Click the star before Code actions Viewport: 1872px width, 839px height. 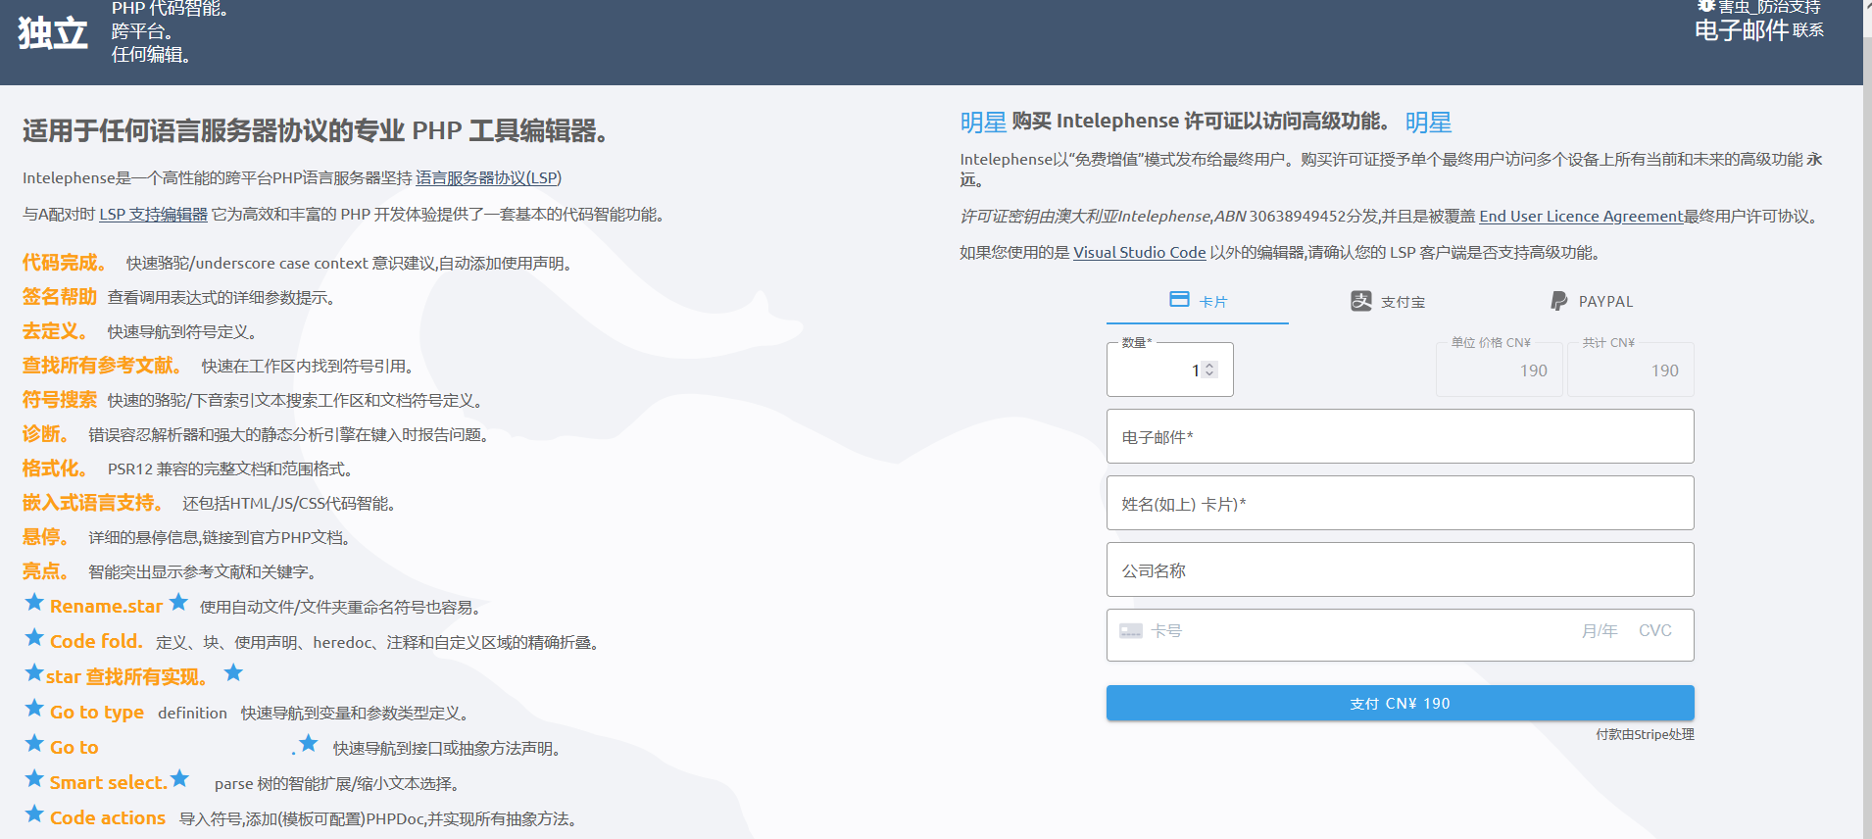click(34, 814)
